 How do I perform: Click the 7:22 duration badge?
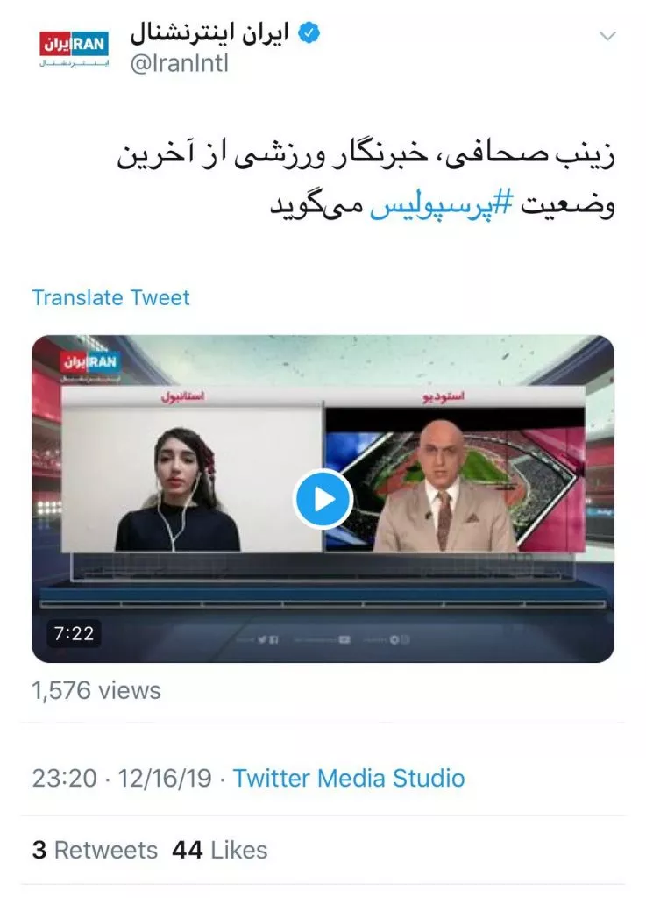point(74,633)
